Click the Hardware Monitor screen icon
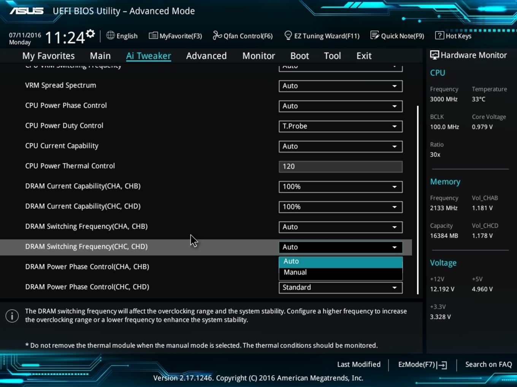This screenshot has height=387, width=517. (x=434, y=55)
